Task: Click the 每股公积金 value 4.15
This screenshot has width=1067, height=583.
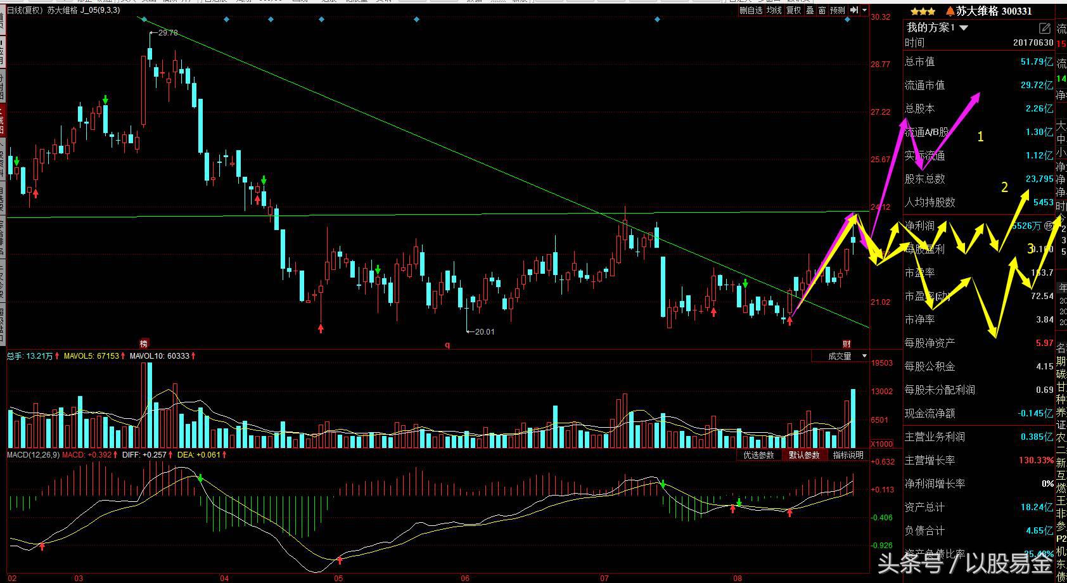Action: pos(1044,366)
